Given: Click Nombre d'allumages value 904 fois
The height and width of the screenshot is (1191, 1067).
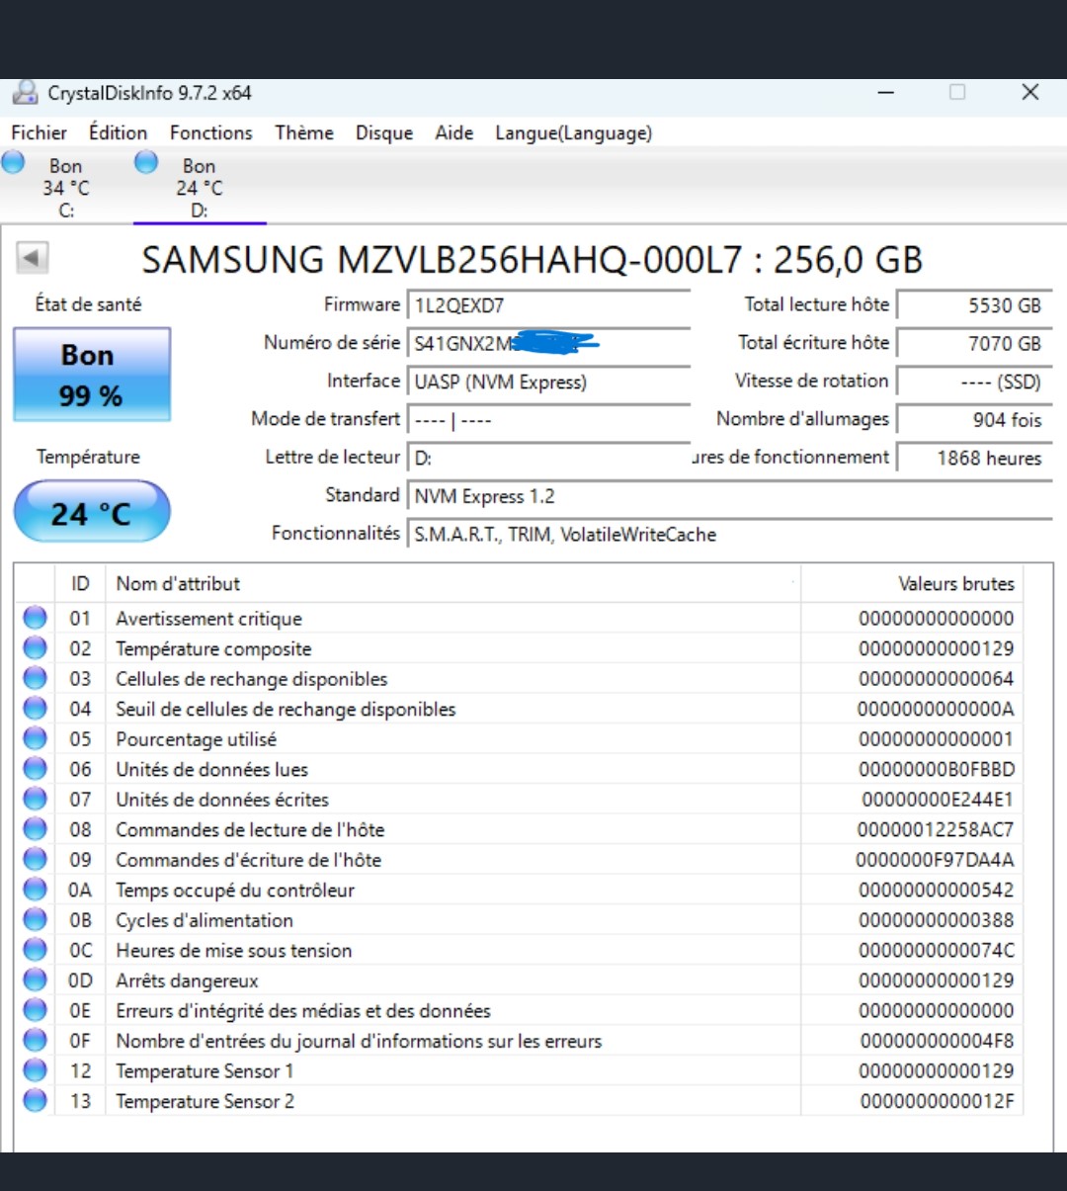Looking at the screenshot, I should (x=974, y=420).
